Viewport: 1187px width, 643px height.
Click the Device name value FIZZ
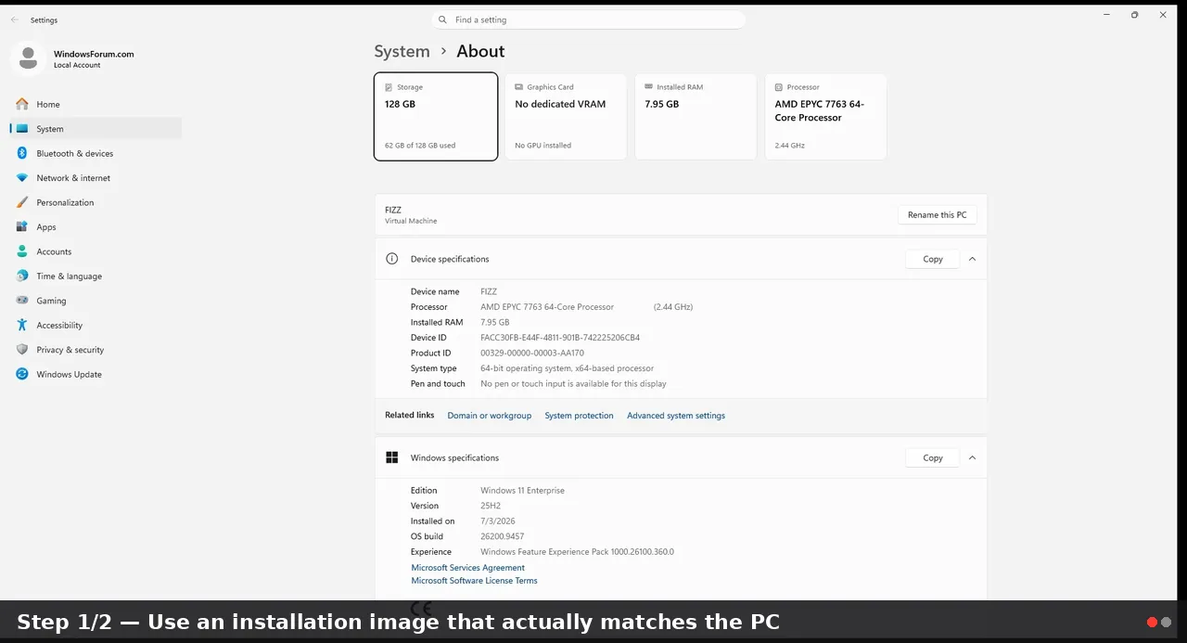point(489,291)
